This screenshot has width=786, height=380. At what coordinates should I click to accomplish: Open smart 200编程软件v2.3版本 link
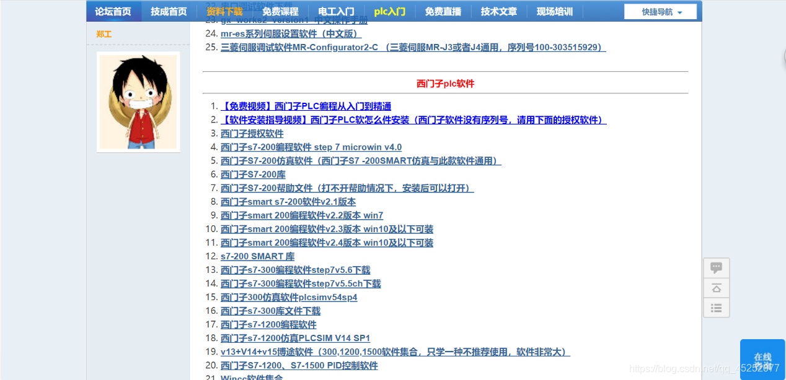[x=327, y=229]
